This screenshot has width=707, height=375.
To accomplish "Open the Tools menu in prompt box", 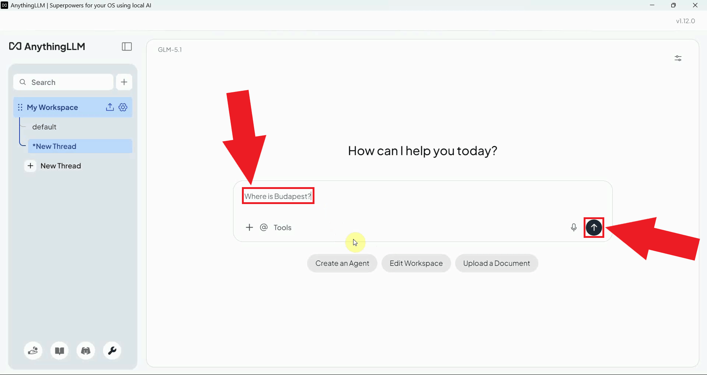I will pyautogui.click(x=282, y=228).
